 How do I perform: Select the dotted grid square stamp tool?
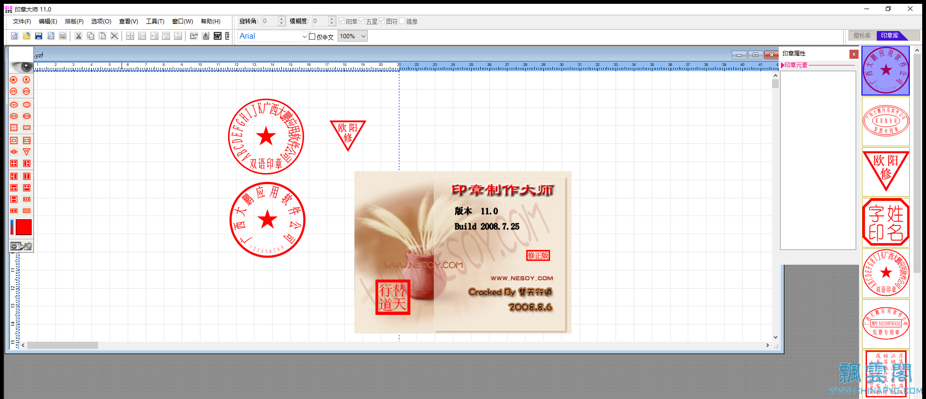click(14, 128)
